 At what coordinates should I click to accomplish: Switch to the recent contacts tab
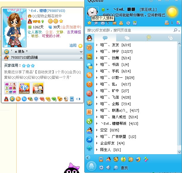coord(170,38)
